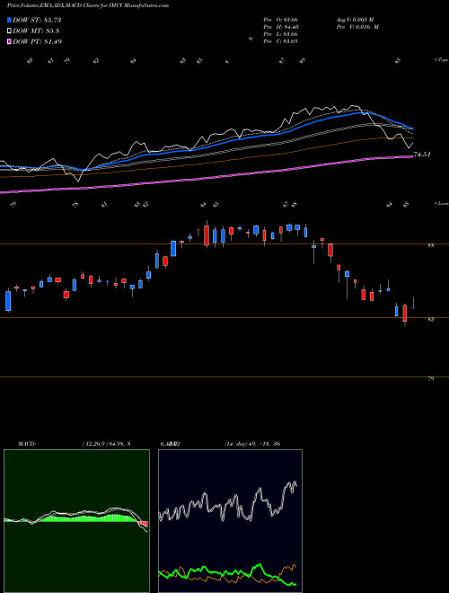This screenshot has height=593, width=449.
Task: Open the green MACD histogram panel
Action: coord(76,521)
